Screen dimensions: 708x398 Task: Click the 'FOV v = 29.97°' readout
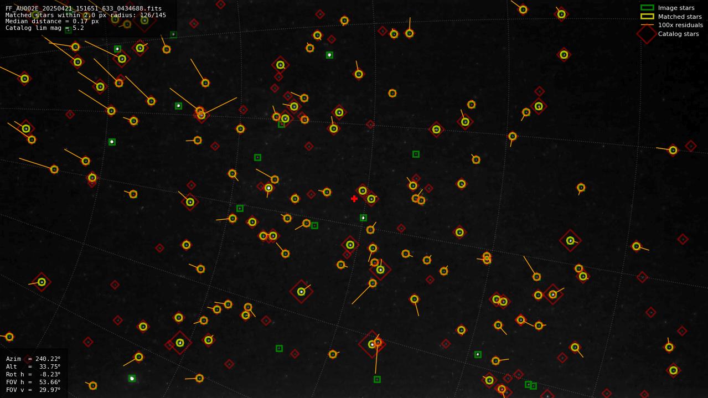point(33,390)
